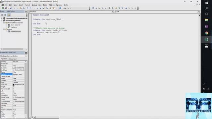Click the blue Help question icon
The image size is (212, 119).
click(x=60, y=8)
